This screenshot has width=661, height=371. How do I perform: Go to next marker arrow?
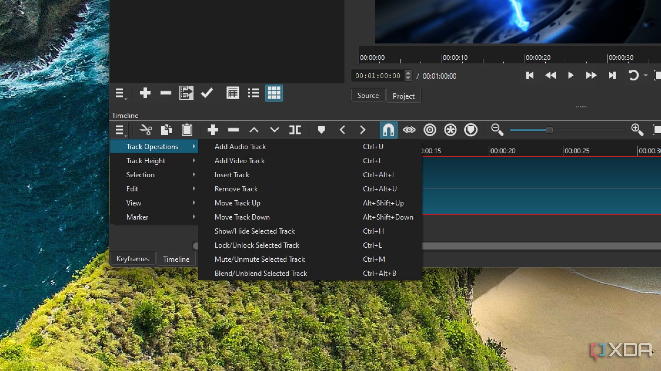[363, 130]
